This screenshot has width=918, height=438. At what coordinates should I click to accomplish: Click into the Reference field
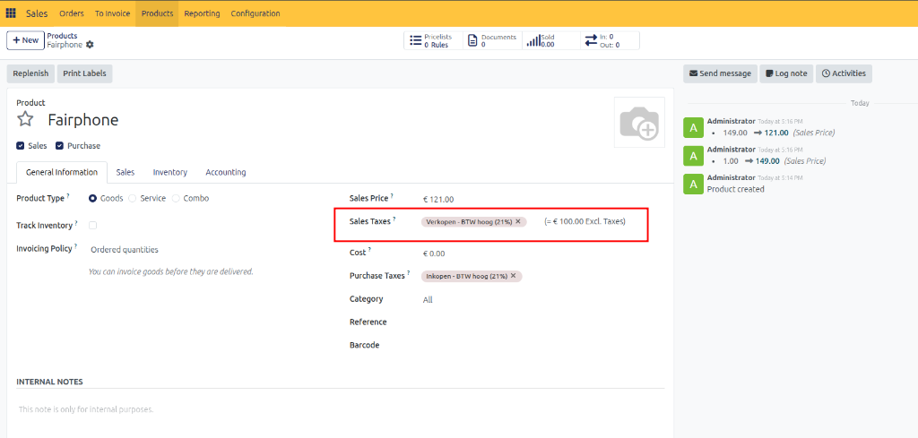(542, 322)
